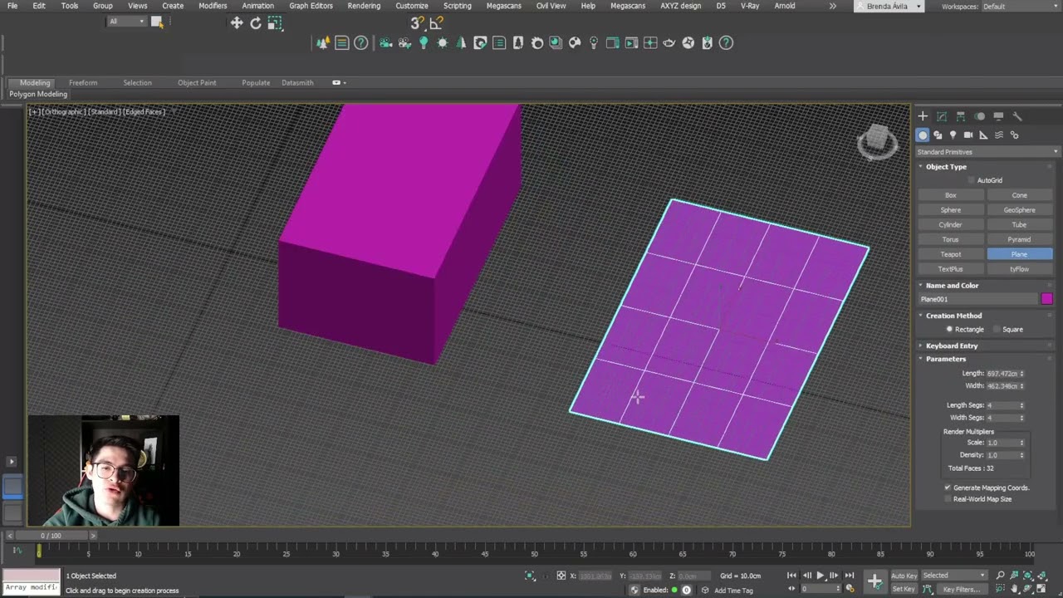The image size is (1063, 598).
Task: Open the Brenda Ávila account dropdown
Action: click(889, 7)
